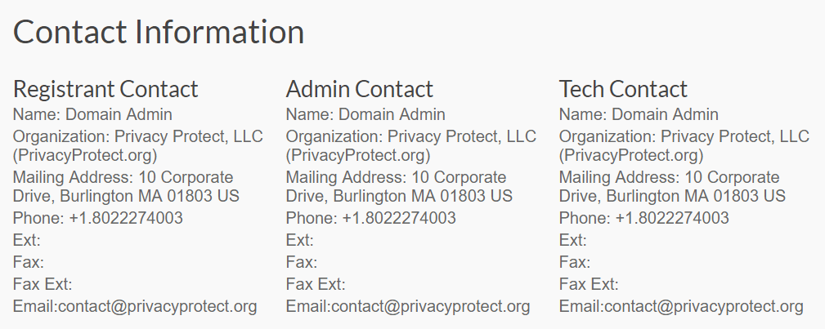Click the Tech Contact heading
This screenshot has width=825, height=329.
click(x=623, y=89)
